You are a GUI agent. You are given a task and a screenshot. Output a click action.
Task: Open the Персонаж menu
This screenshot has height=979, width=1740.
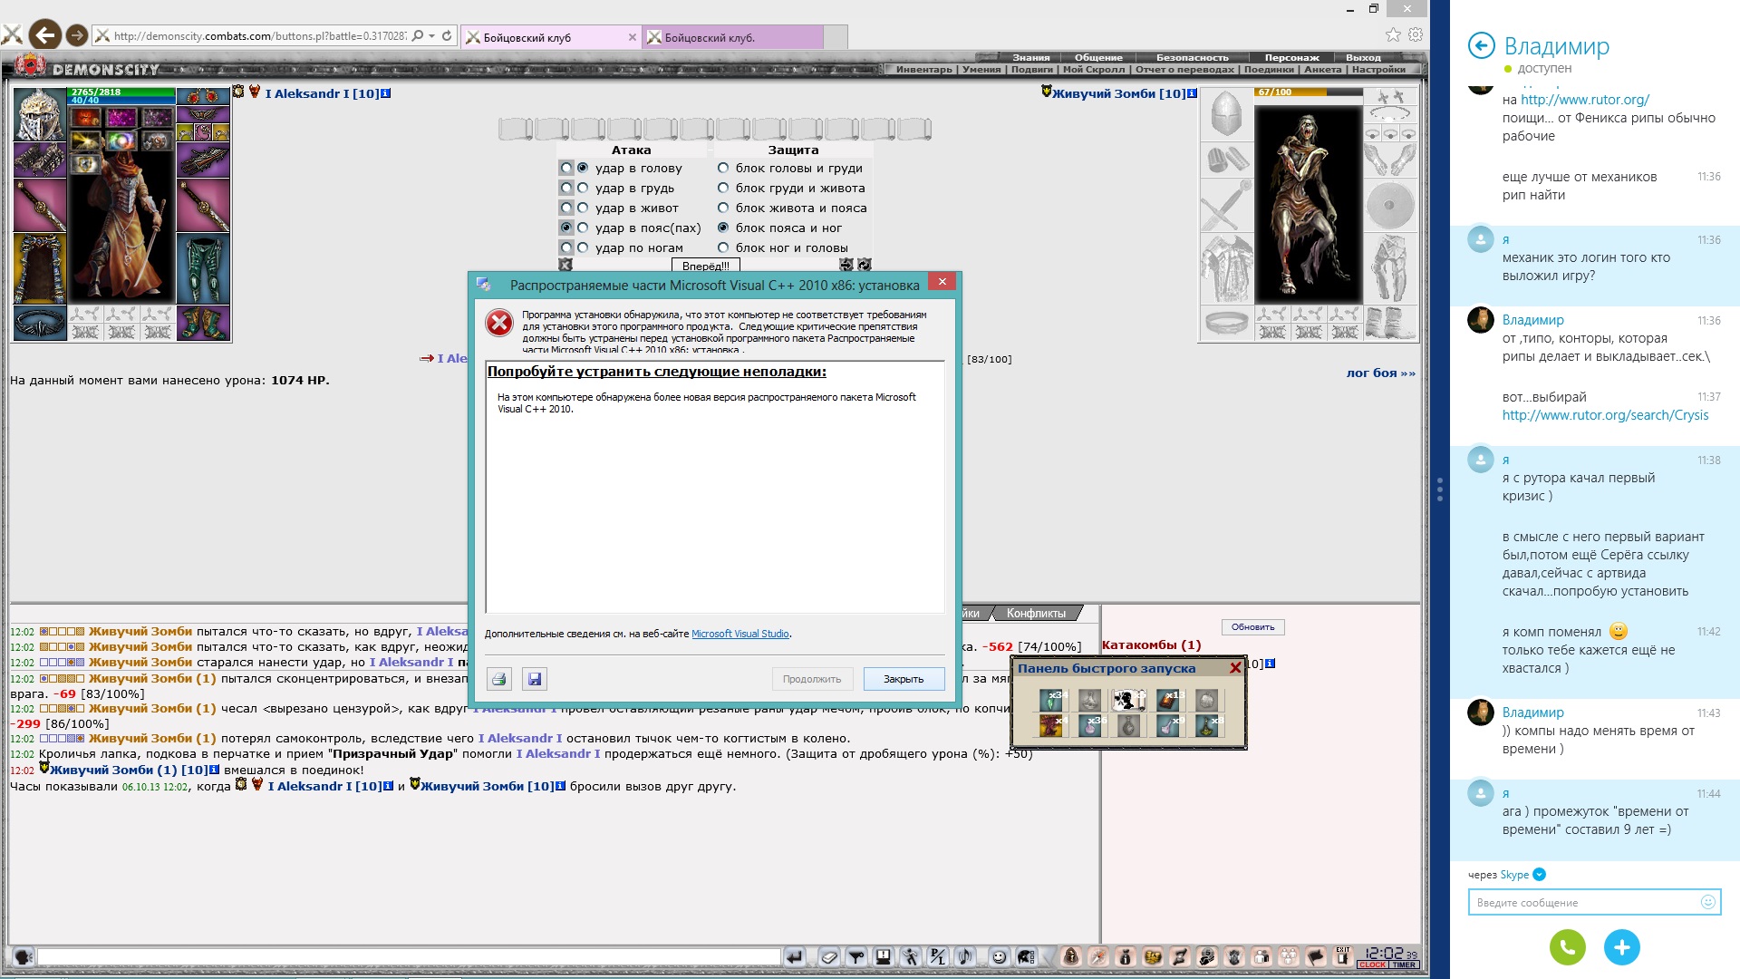click(1291, 57)
